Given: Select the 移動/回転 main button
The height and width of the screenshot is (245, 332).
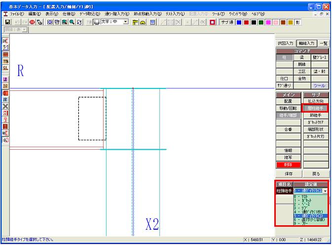Looking at the screenshot, I should pyautogui.click(x=288, y=108).
